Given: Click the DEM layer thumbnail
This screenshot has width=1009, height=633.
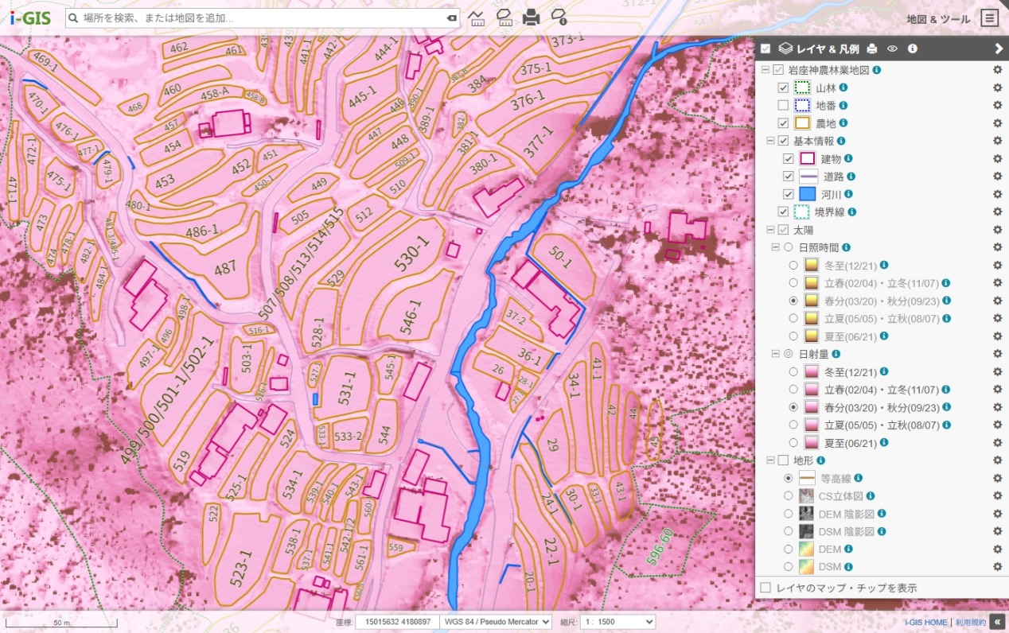Looking at the screenshot, I should 807,549.
